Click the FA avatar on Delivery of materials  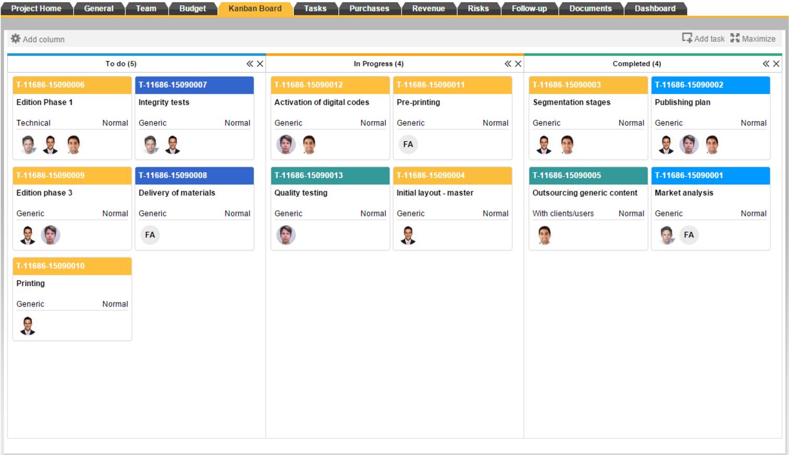coord(151,235)
